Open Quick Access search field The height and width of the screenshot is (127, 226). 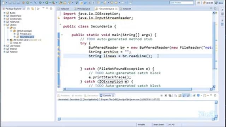[181, 2]
